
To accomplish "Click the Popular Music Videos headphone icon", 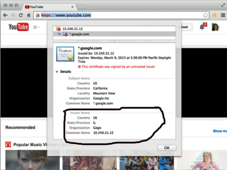I will pyautogui.click(x=8, y=144).
